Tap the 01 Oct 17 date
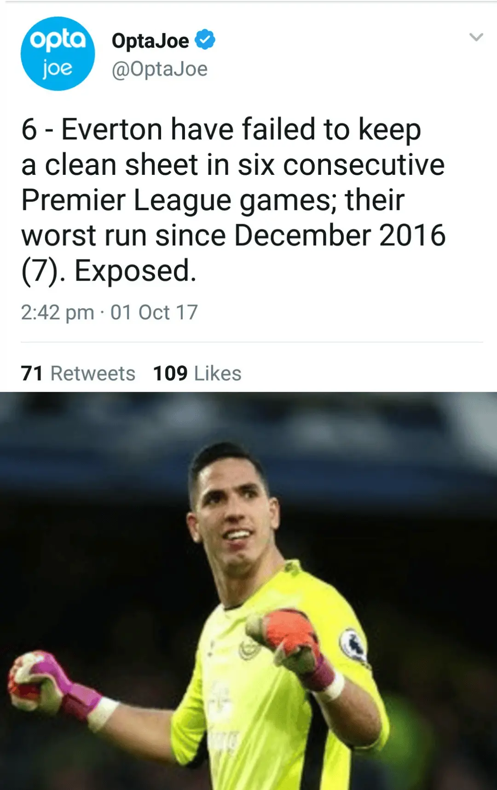This screenshot has height=790, width=497. click(x=154, y=312)
